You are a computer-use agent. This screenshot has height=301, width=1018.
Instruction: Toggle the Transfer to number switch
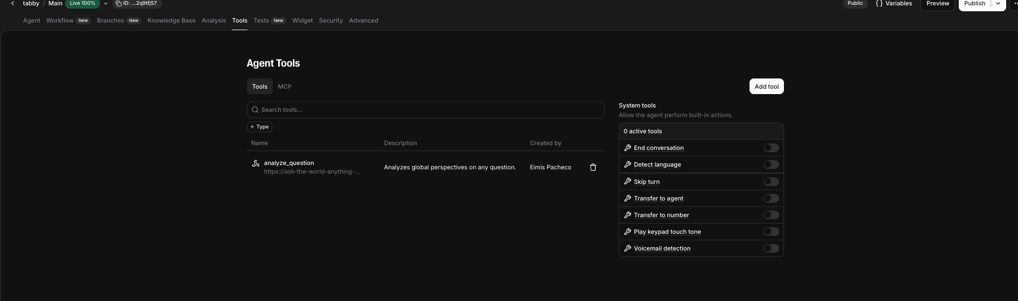click(770, 215)
